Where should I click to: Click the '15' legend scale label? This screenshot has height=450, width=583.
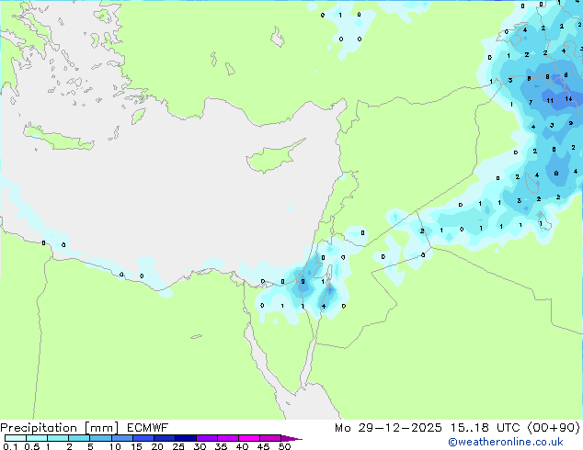tap(136, 446)
